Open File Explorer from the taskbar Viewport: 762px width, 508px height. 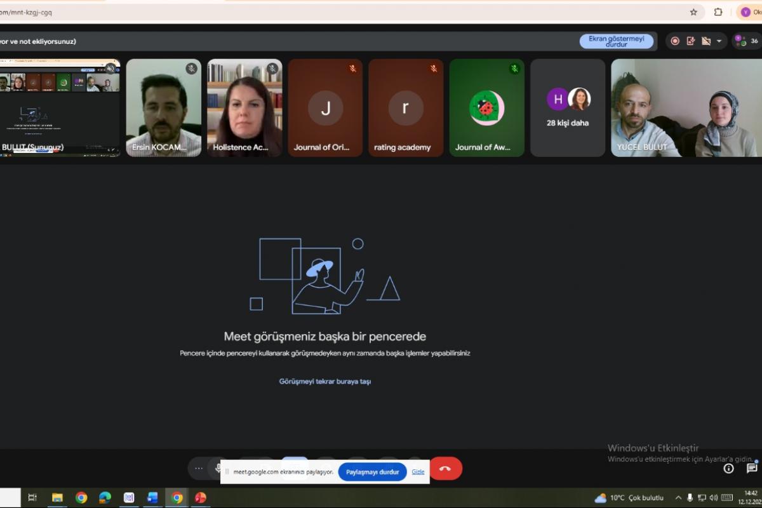click(57, 498)
